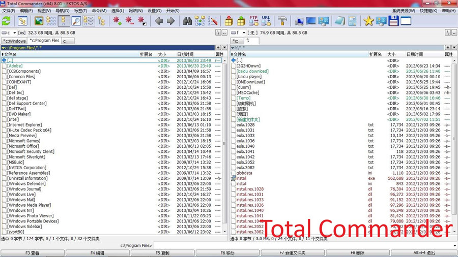The image size is (458, 257).
Task: Click the F6 移动 button
Action: coord(227,253)
